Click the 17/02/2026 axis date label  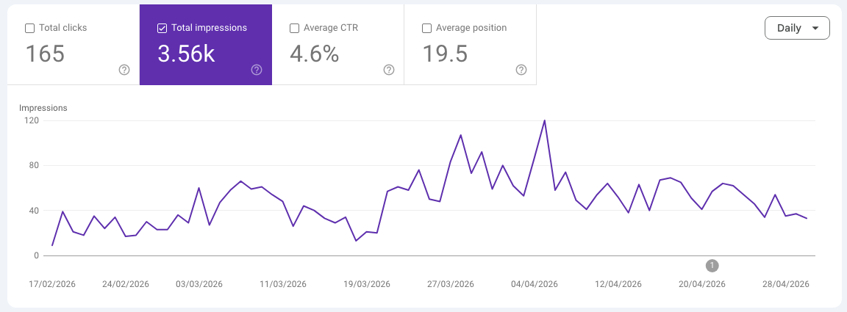pyautogui.click(x=52, y=284)
